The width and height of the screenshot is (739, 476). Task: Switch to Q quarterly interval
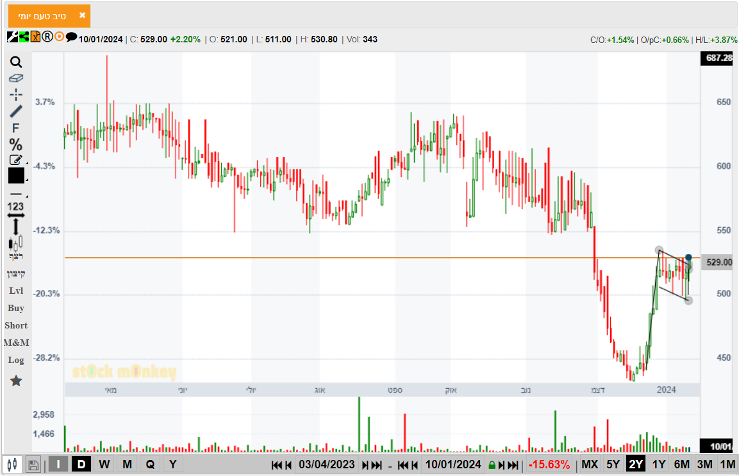(x=150, y=464)
